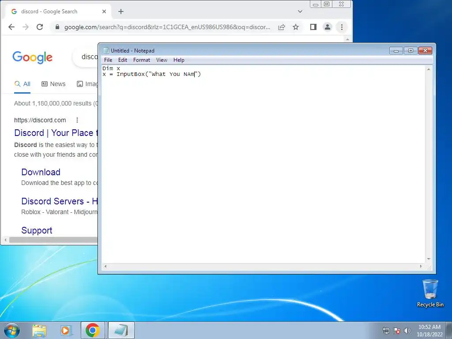Open the Windows Start menu
Image resolution: width=452 pixels, height=339 pixels.
(11, 330)
